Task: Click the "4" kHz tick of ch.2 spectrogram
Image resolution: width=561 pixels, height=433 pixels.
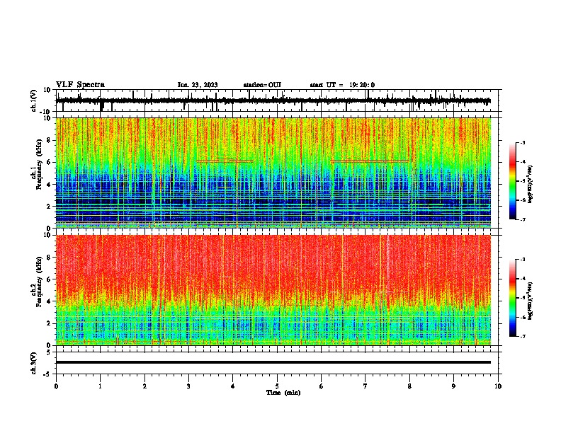Action: pos(50,301)
